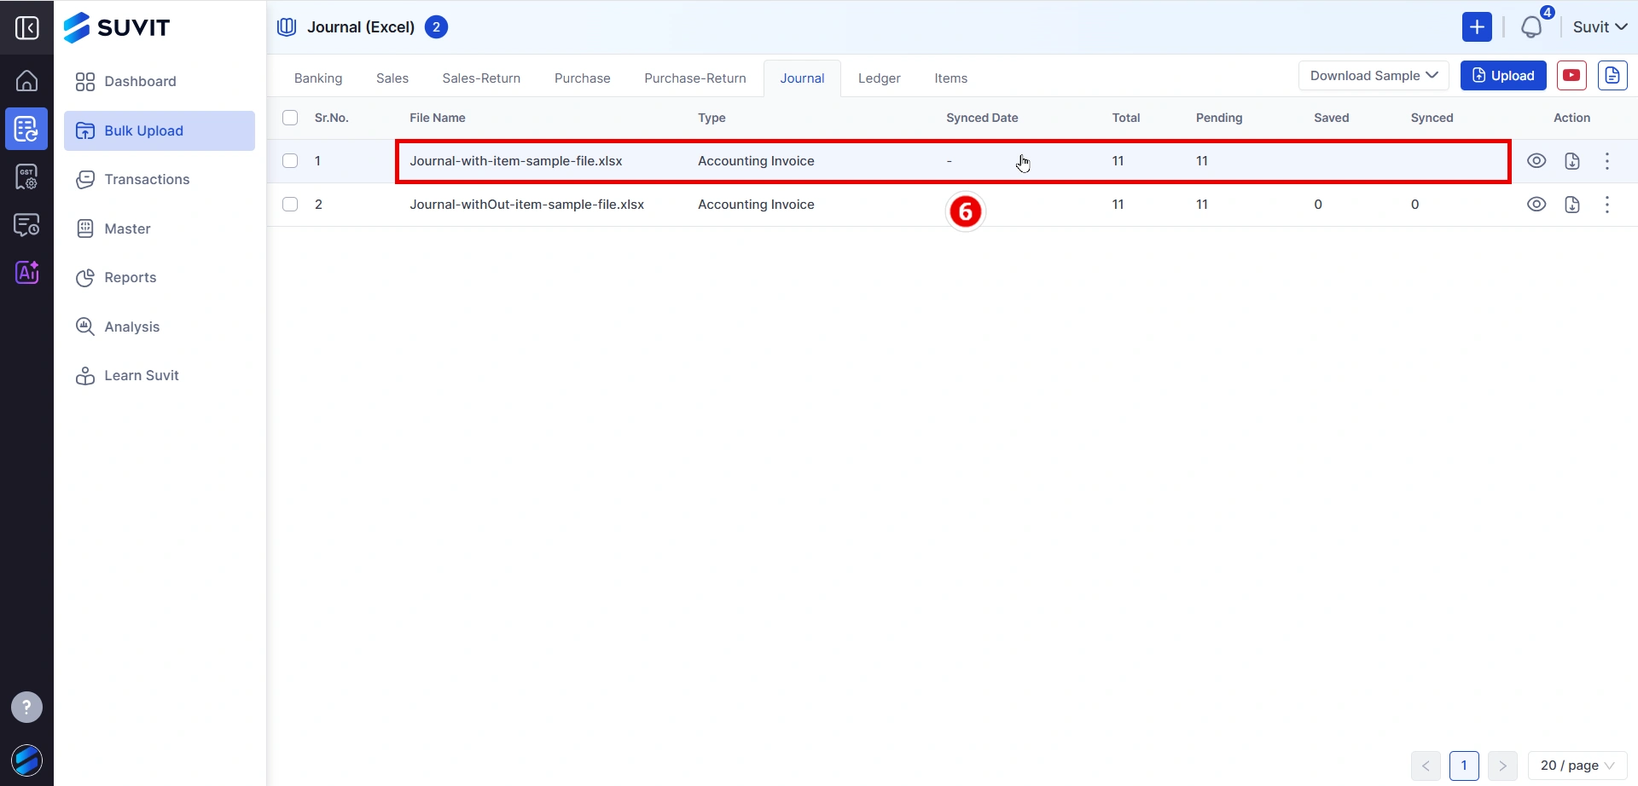Open more options for Journal-withOut-item-sample-file.xlsx row
Image resolution: width=1638 pixels, height=786 pixels.
pyautogui.click(x=1607, y=205)
